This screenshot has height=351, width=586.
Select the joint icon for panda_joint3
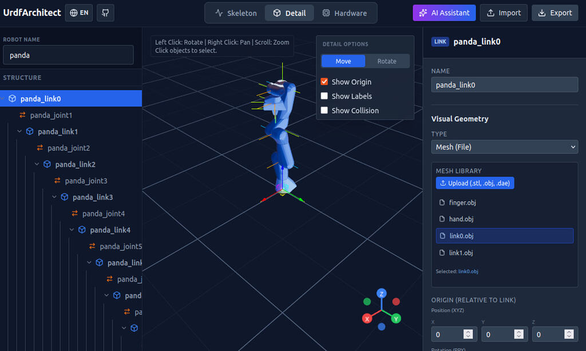[57, 180]
